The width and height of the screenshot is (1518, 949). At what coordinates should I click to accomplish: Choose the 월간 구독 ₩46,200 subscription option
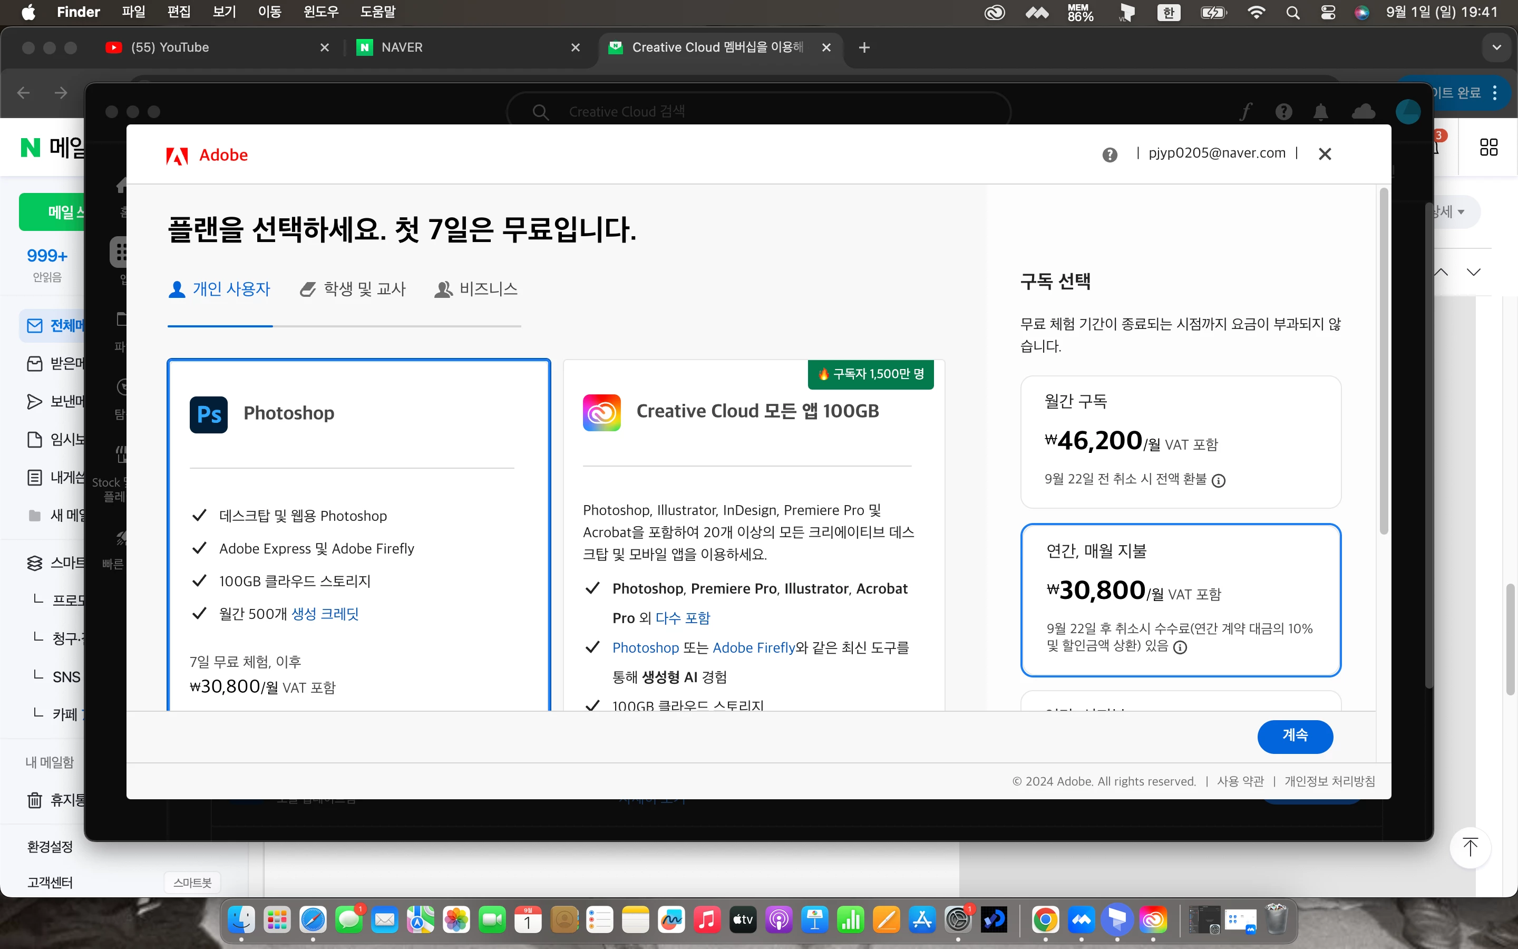[1181, 442]
